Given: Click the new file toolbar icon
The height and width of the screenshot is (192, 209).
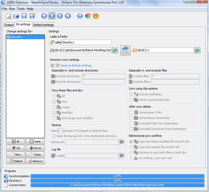Looking at the screenshot, I should [8, 16].
